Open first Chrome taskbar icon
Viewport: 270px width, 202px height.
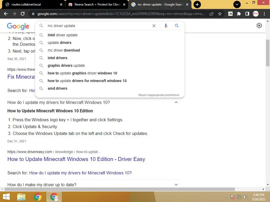click(37, 197)
